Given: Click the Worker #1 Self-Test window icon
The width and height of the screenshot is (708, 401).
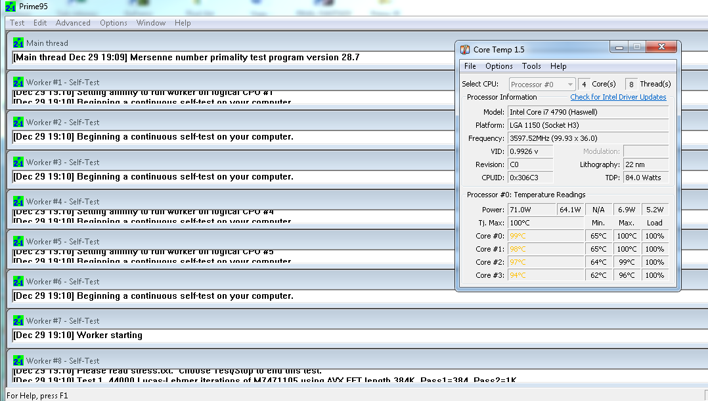Looking at the screenshot, I should click(x=18, y=82).
